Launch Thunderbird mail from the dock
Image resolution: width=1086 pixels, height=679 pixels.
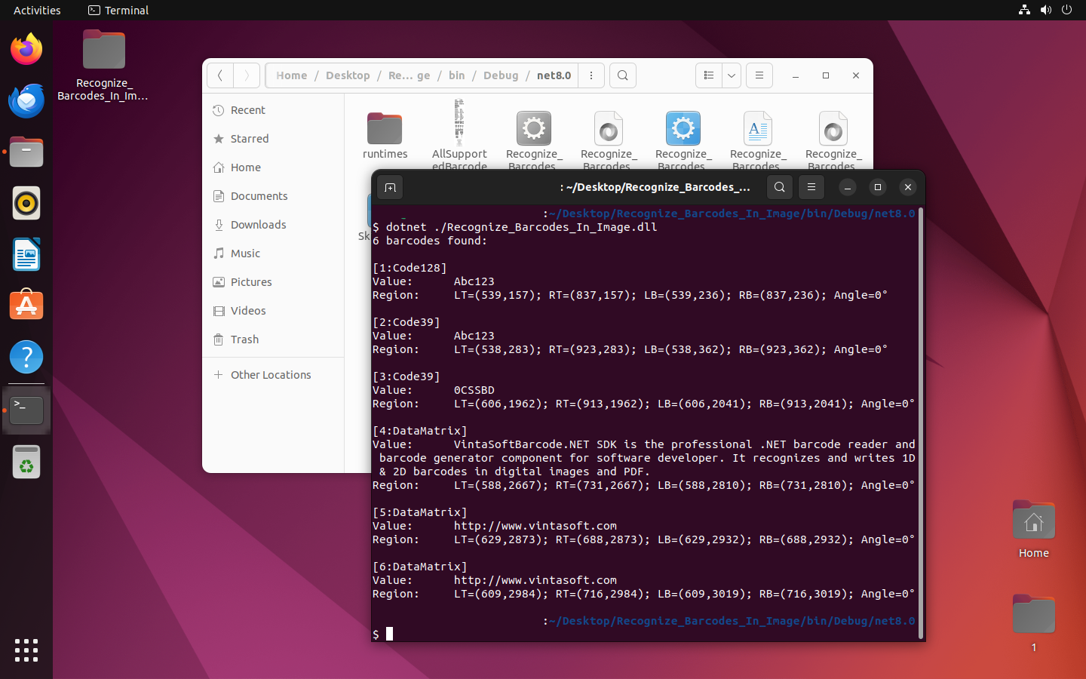tap(26, 101)
